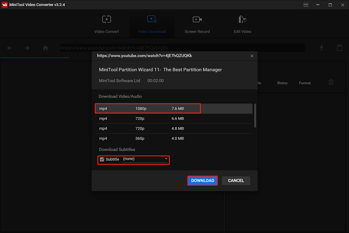Select the mp4 1080p 7.6 MB option
This screenshot has width=349, height=233.
coord(174,109)
